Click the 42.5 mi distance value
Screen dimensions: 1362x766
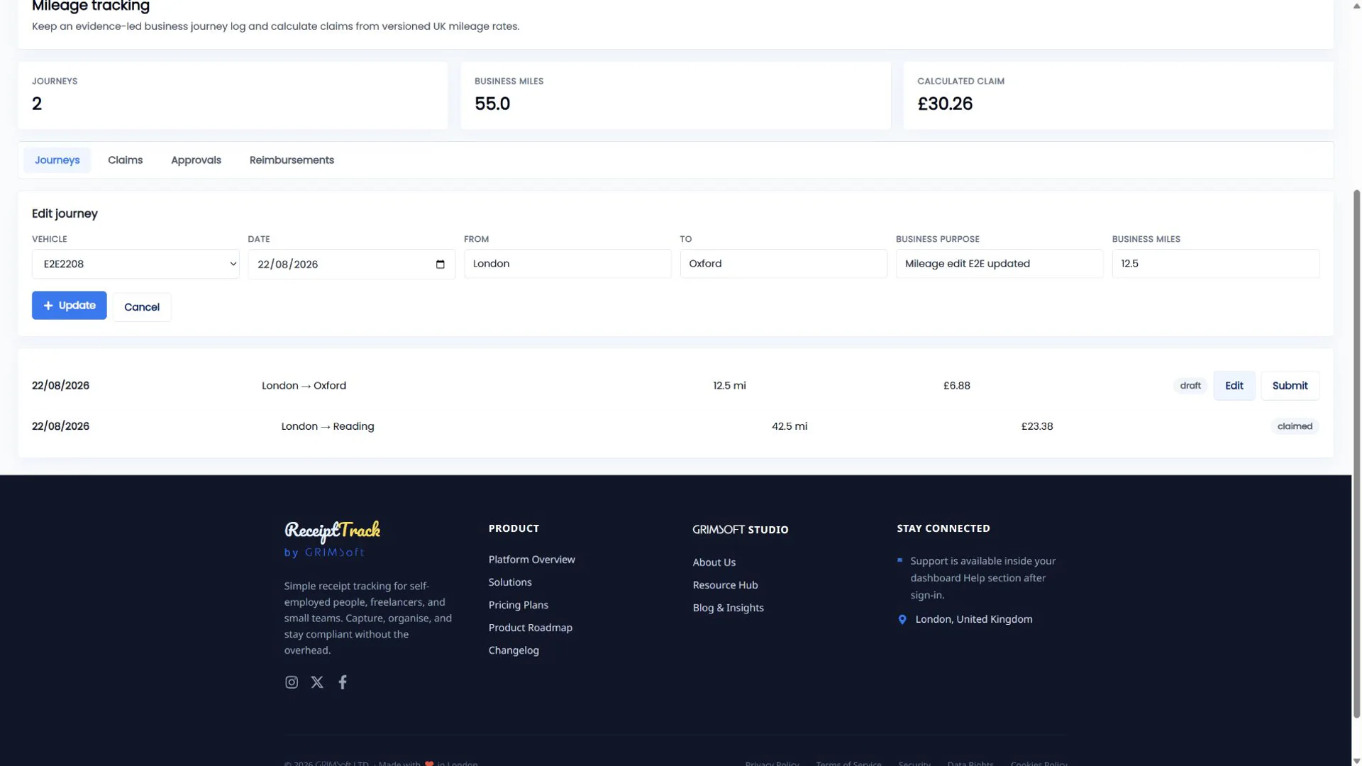tap(789, 426)
